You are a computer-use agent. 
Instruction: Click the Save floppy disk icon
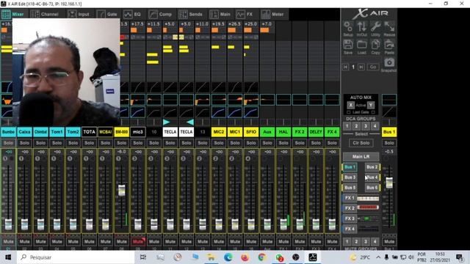348,47
